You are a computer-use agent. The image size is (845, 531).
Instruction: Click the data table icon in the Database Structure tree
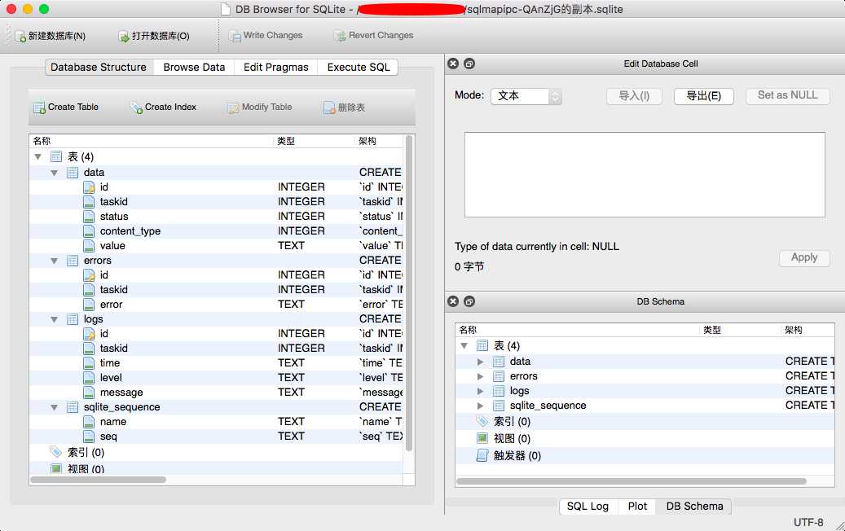pyautogui.click(x=73, y=173)
